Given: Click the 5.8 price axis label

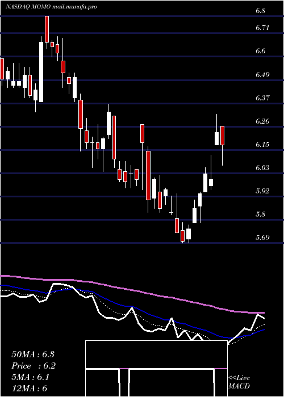Looking at the screenshot, I should tap(261, 214).
